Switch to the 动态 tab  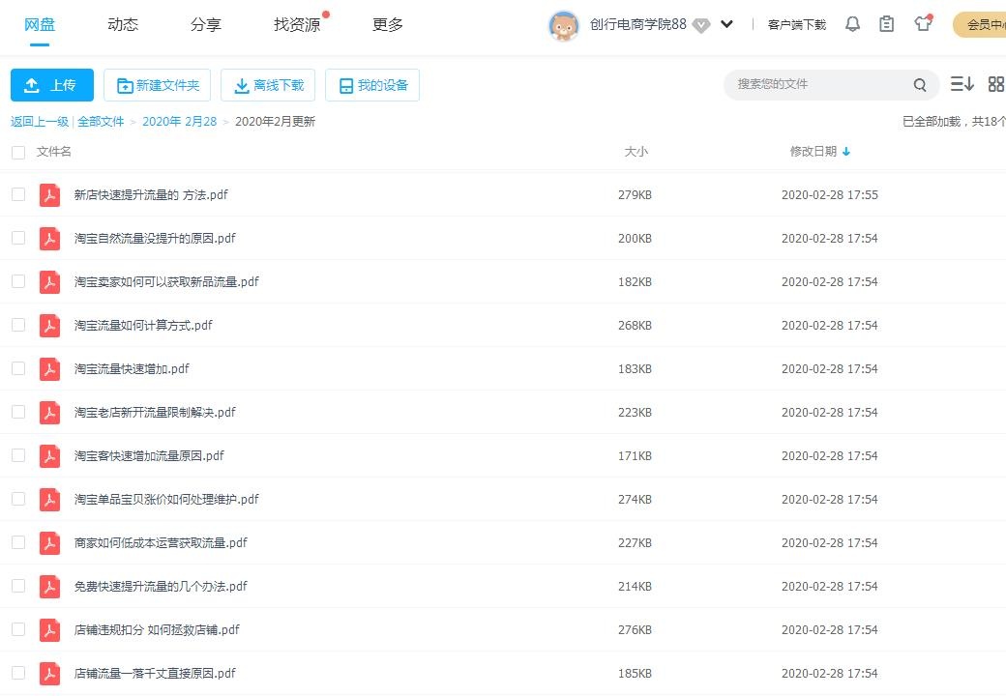click(x=122, y=25)
